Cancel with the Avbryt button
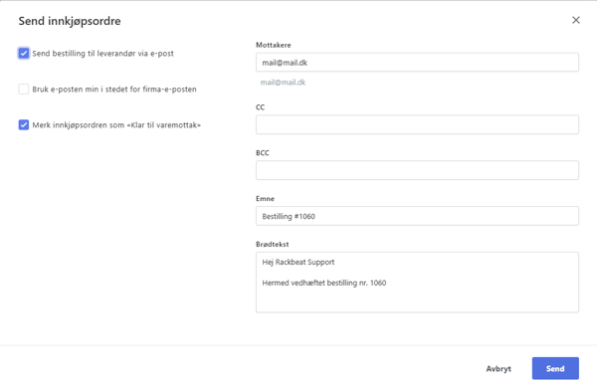Viewport: 597px width, 390px height. point(498,369)
